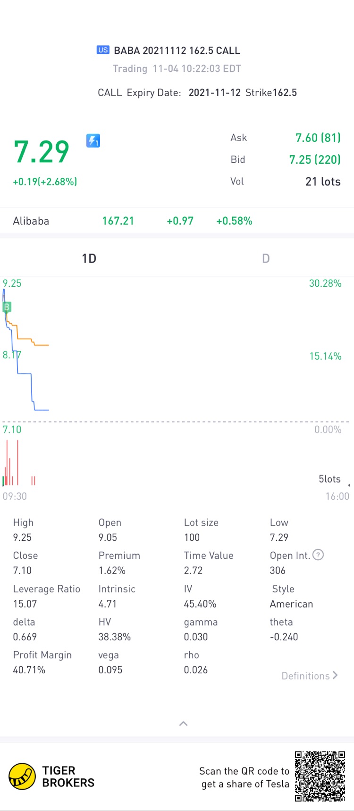Click the blue lightning real-time quote icon

coord(93,141)
